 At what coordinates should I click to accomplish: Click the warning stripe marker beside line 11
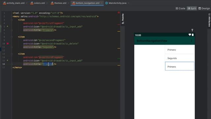(x=119, y=48)
